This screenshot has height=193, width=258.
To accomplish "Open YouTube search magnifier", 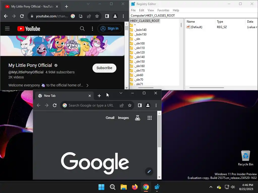I will pos(82,29).
